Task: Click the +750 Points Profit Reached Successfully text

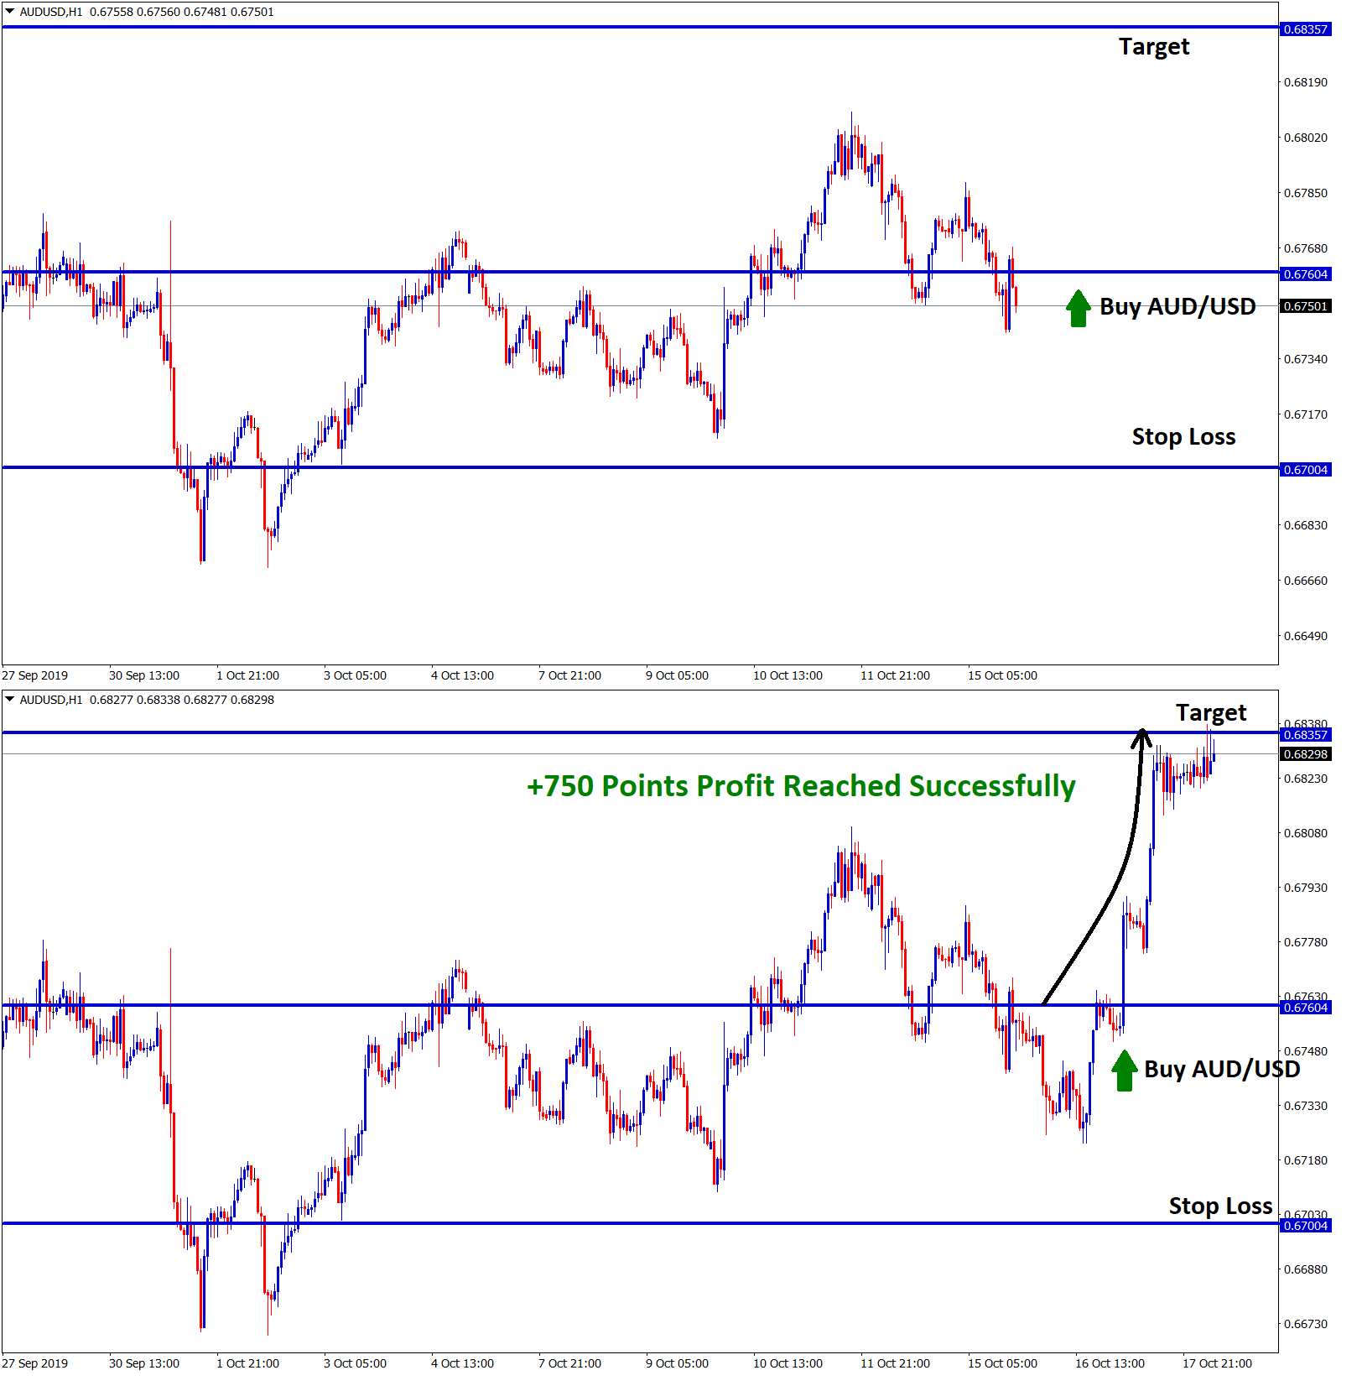Action: tap(801, 786)
